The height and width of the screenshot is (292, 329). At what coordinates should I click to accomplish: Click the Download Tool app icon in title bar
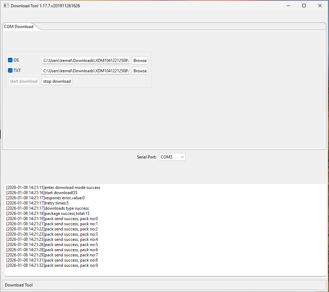(x=6, y=6)
